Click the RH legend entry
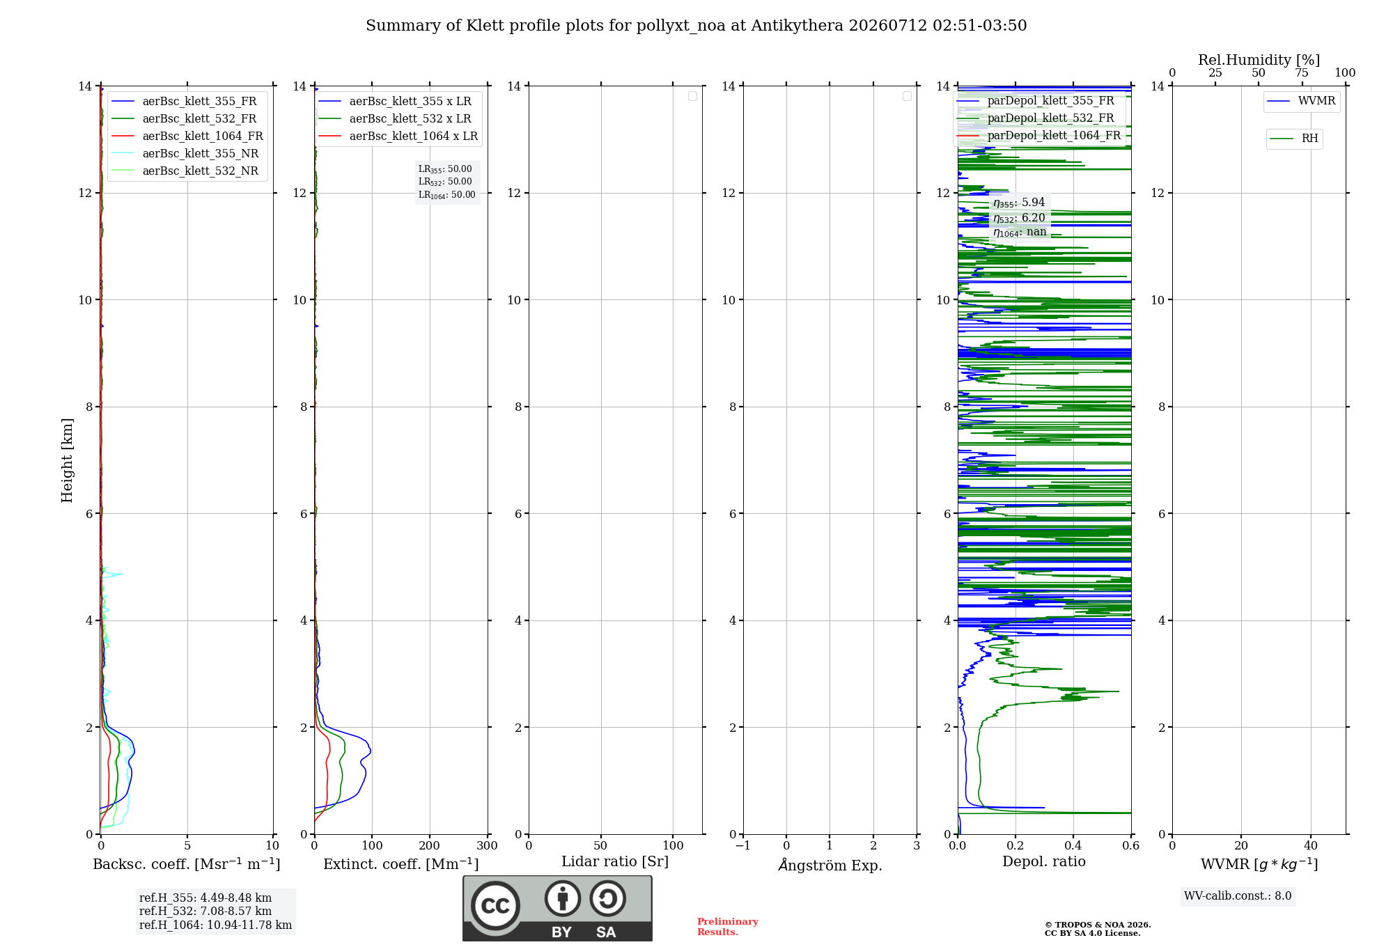This screenshot has height=947, width=1393. click(x=1295, y=139)
